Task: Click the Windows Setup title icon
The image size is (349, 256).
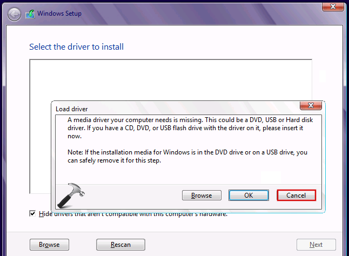Action: coord(30,14)
